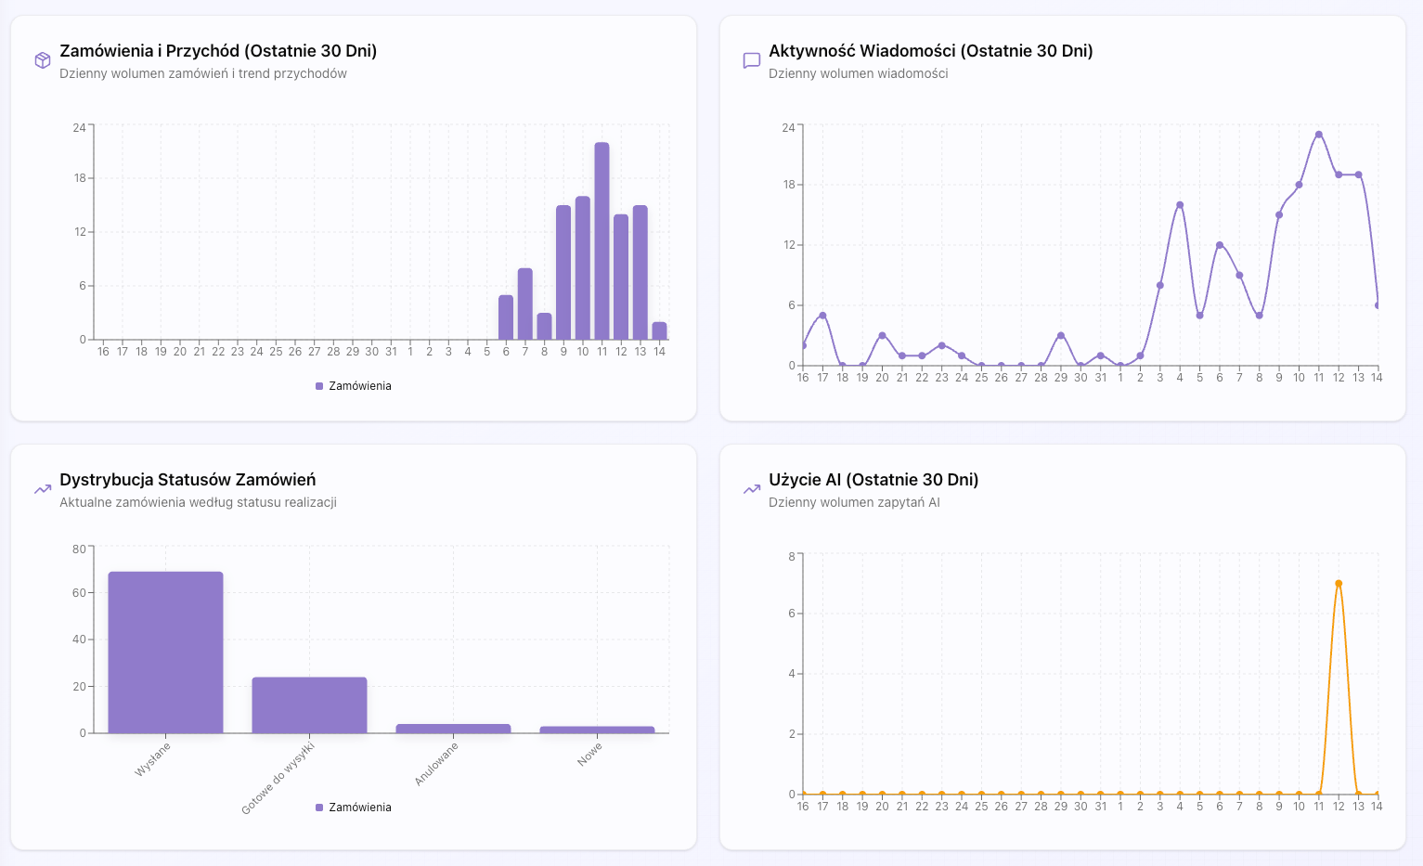Select the day 4 data point in messages chart

1180,205
